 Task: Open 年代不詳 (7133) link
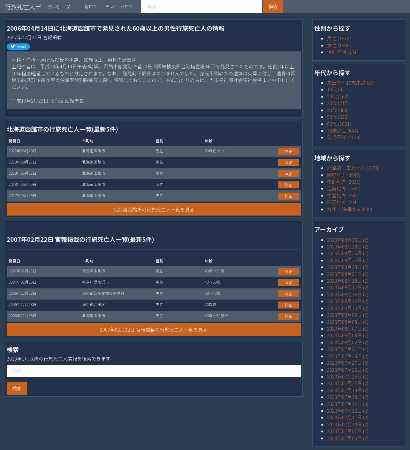[x=344, y=137]
